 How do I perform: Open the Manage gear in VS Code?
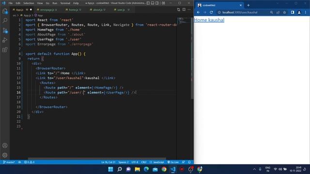click(5, 155)
